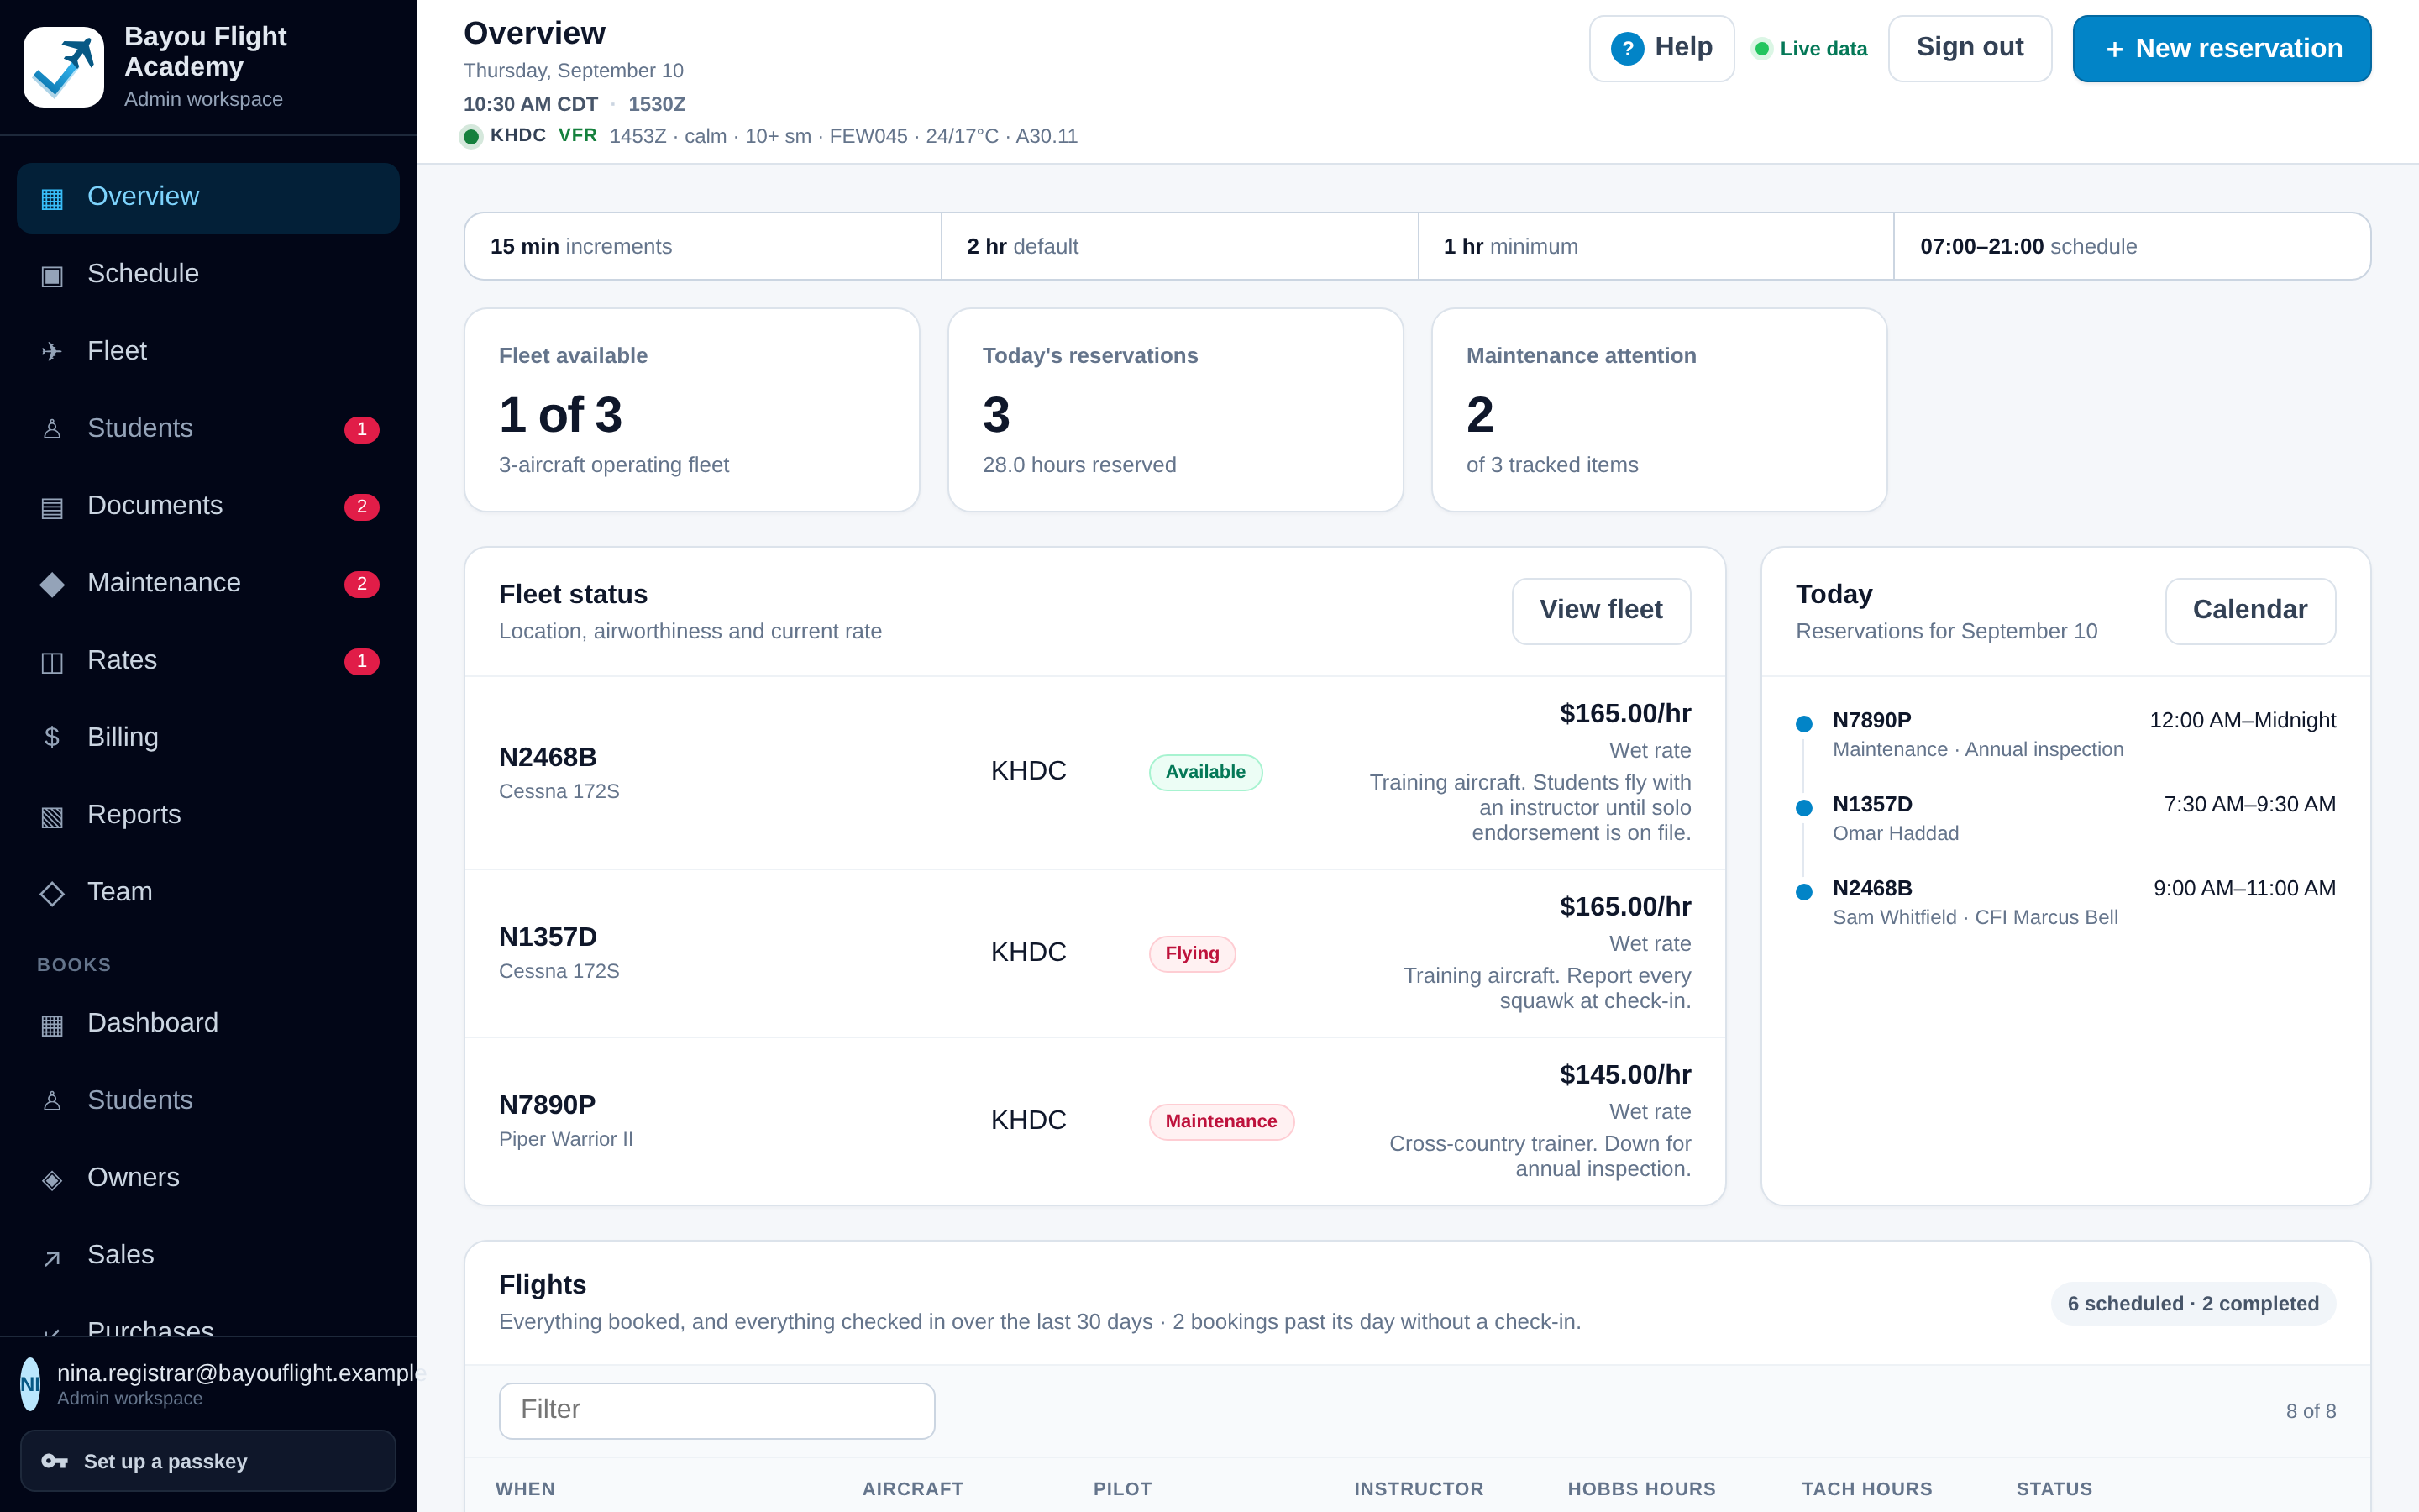Image resolution: width=2419 pixels, height=1512 pixels.
Task: Click the Schedule calendar icon in sidebar
Action: 52,275
